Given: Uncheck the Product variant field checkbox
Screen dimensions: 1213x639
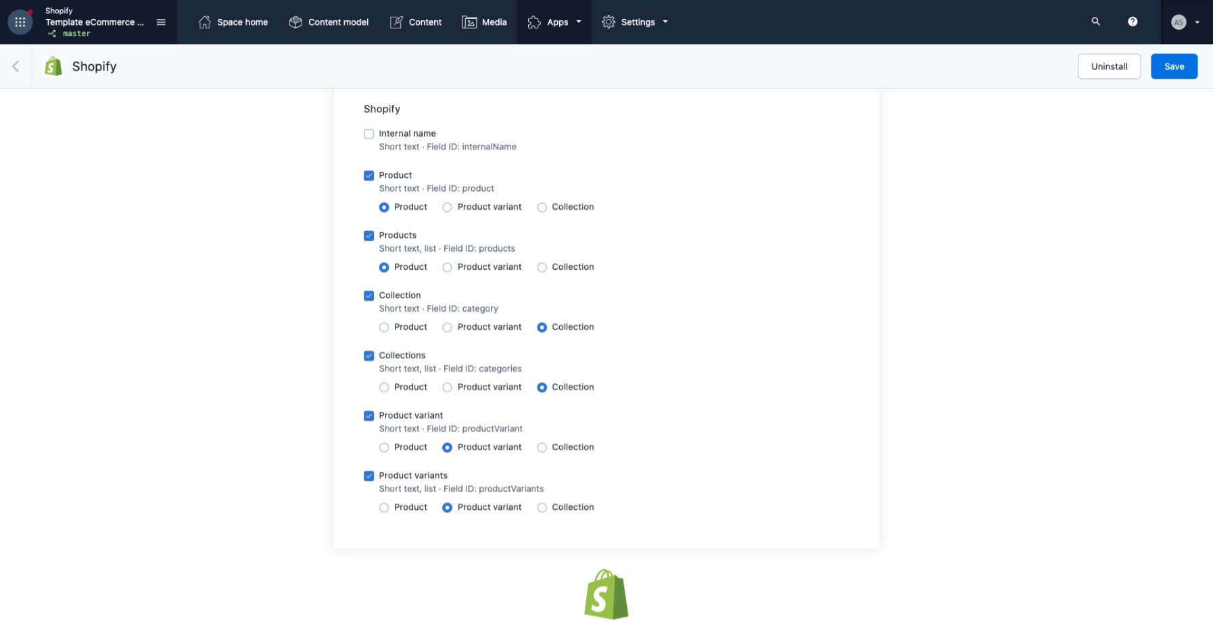Looking at the screenshot, I should pyautogui.click(x=368, y=416).
